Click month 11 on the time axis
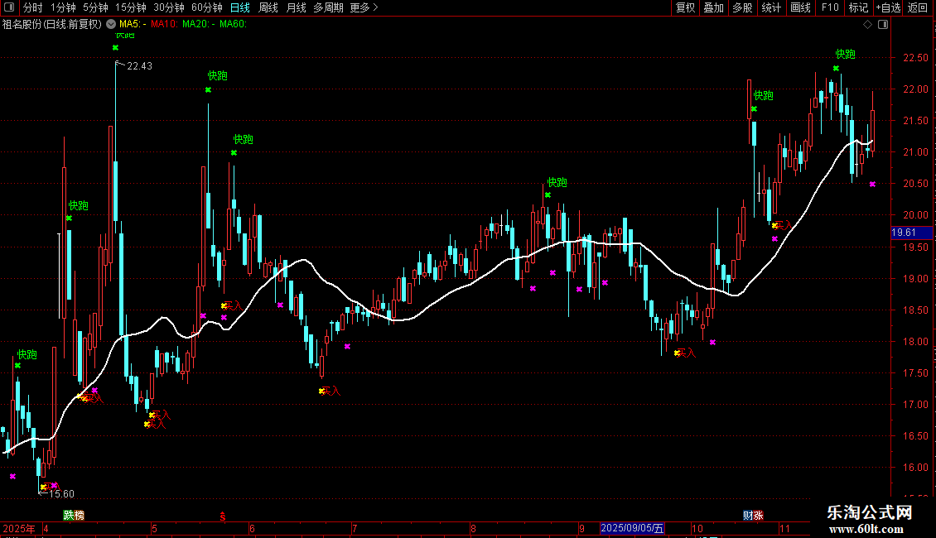The width and height of the screenshot is (936, 538). (785, 529)
